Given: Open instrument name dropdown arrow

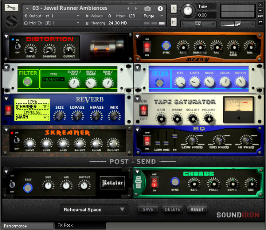Looking at the screenshot, I should (x=27, y=8).
